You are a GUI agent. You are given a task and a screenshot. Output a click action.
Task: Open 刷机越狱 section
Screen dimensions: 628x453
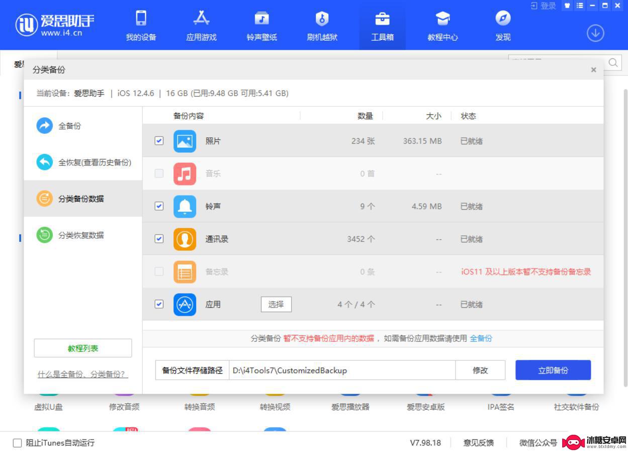pos(322,25)
